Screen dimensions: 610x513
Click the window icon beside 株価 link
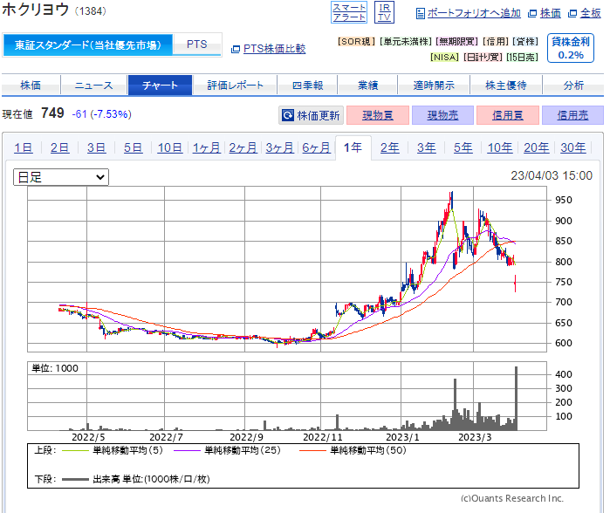532,14
